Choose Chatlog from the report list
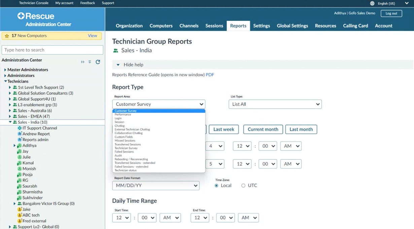The width and height of the screenshot is (414, 229). pos(119,126)
